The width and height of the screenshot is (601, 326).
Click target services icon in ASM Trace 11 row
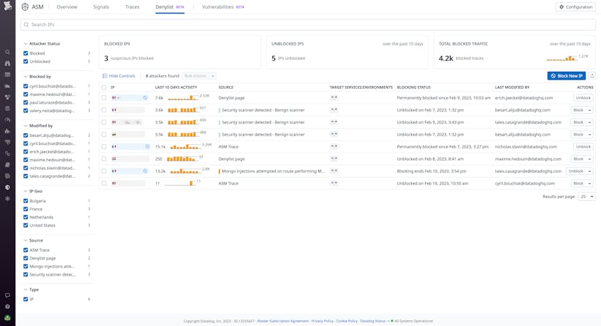tap(334, 183)
